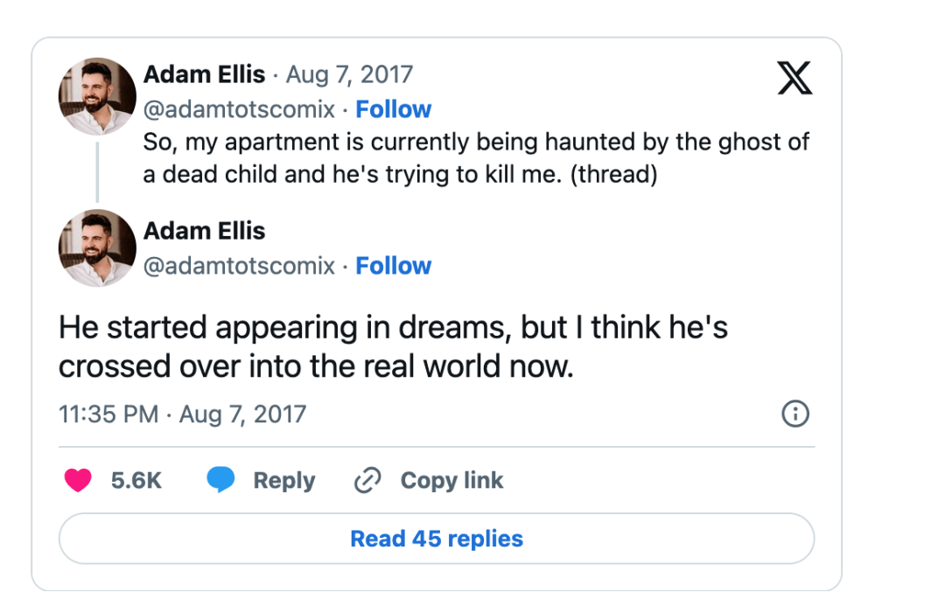Click the X logo in the tweet corner
945x592 pixels.
click(x=794, y=77)
